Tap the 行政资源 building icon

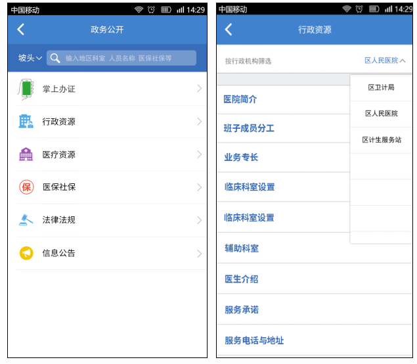click(x=26, y=122)
